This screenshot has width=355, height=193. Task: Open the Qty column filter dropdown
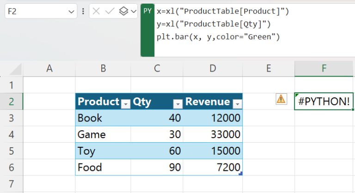coord(178,104)
